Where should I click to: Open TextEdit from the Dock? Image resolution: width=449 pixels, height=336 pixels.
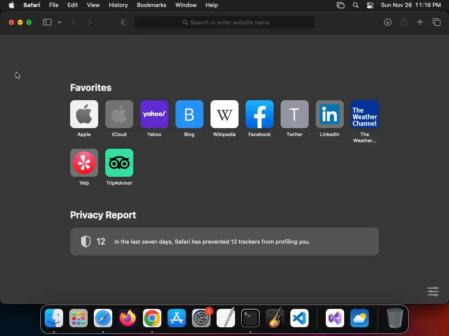coord(226,318)
